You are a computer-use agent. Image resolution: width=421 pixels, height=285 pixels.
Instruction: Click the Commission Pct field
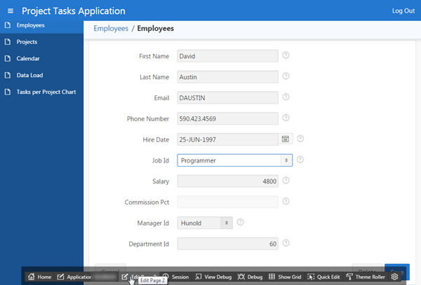227,202
